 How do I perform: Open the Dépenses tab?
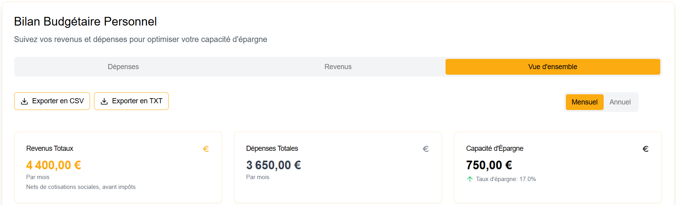click(123, 67)
